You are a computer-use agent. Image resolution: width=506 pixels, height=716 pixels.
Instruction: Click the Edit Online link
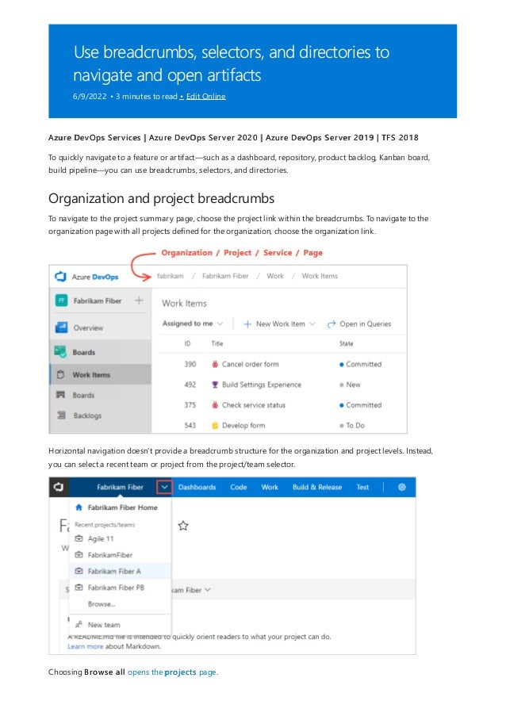point(205,97)
